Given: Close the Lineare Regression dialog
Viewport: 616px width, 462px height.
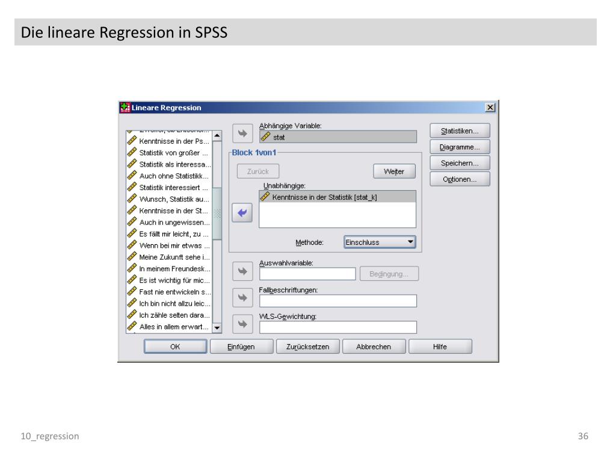Looking at the screenshot, I should (x=490, y=107).
